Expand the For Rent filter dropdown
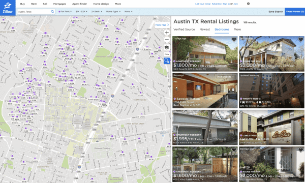The image size is (305, 183). 65,12
